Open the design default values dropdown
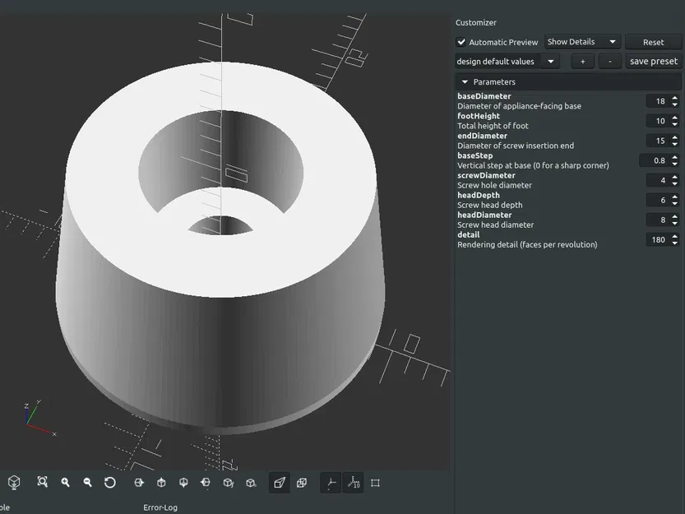Image resolution: width=685 pixels, height=514 pixels. (505, 61)
